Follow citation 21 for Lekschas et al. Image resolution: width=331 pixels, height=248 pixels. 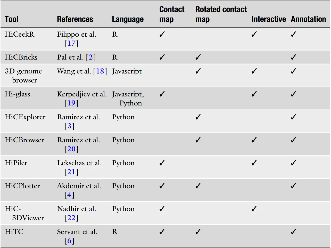(71, 172)
